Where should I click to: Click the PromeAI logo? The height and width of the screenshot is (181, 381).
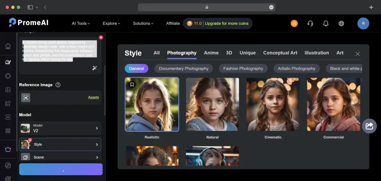point(29,23)
